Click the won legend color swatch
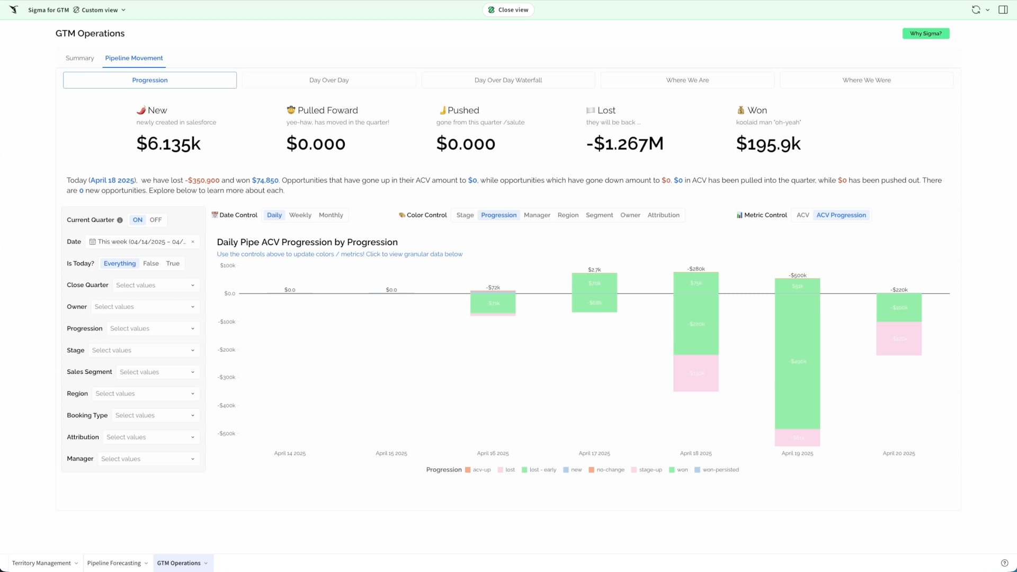 [x=672, y=470]
